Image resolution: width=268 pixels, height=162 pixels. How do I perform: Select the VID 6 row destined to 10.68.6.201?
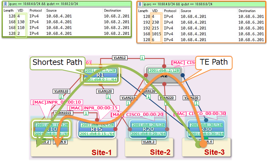point(201,40)
